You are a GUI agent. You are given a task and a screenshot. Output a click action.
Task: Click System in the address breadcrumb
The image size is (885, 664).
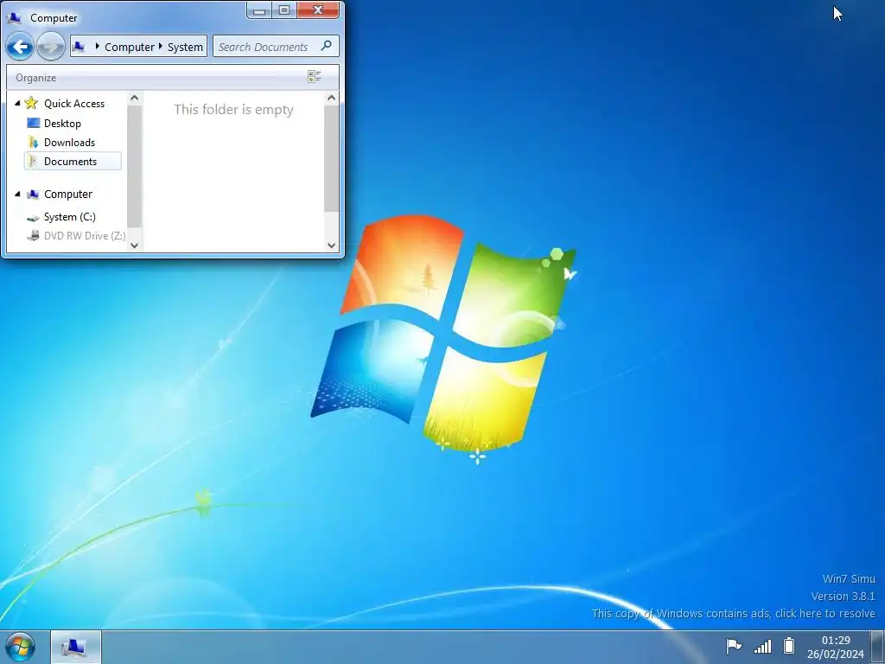tap(185, 47)
